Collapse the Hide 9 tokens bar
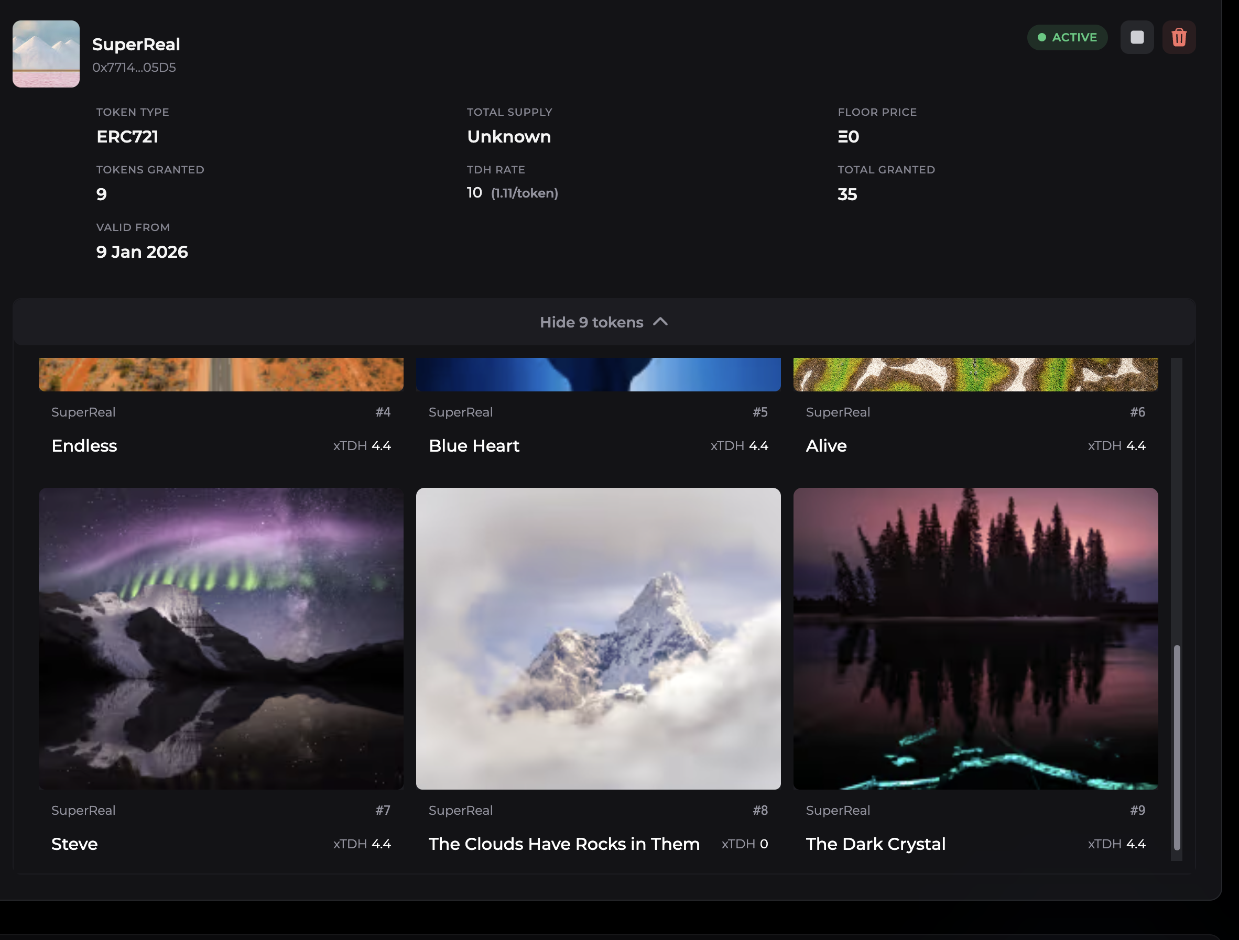 (604, 322)
